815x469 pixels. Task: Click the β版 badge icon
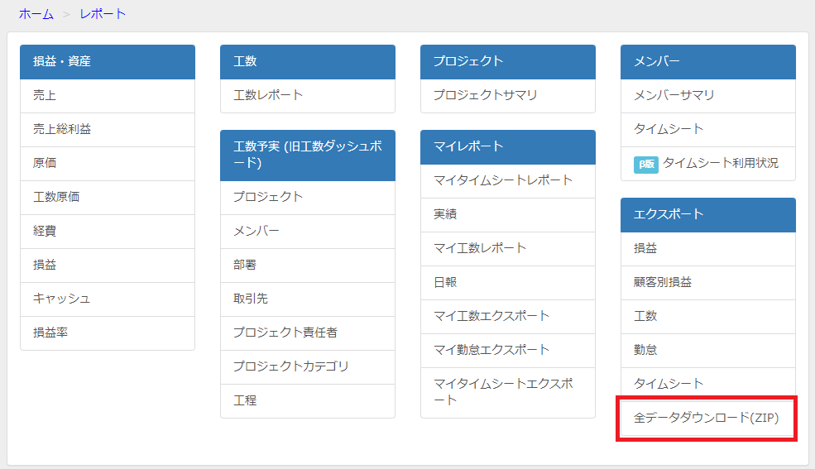[x=645, y=164]
